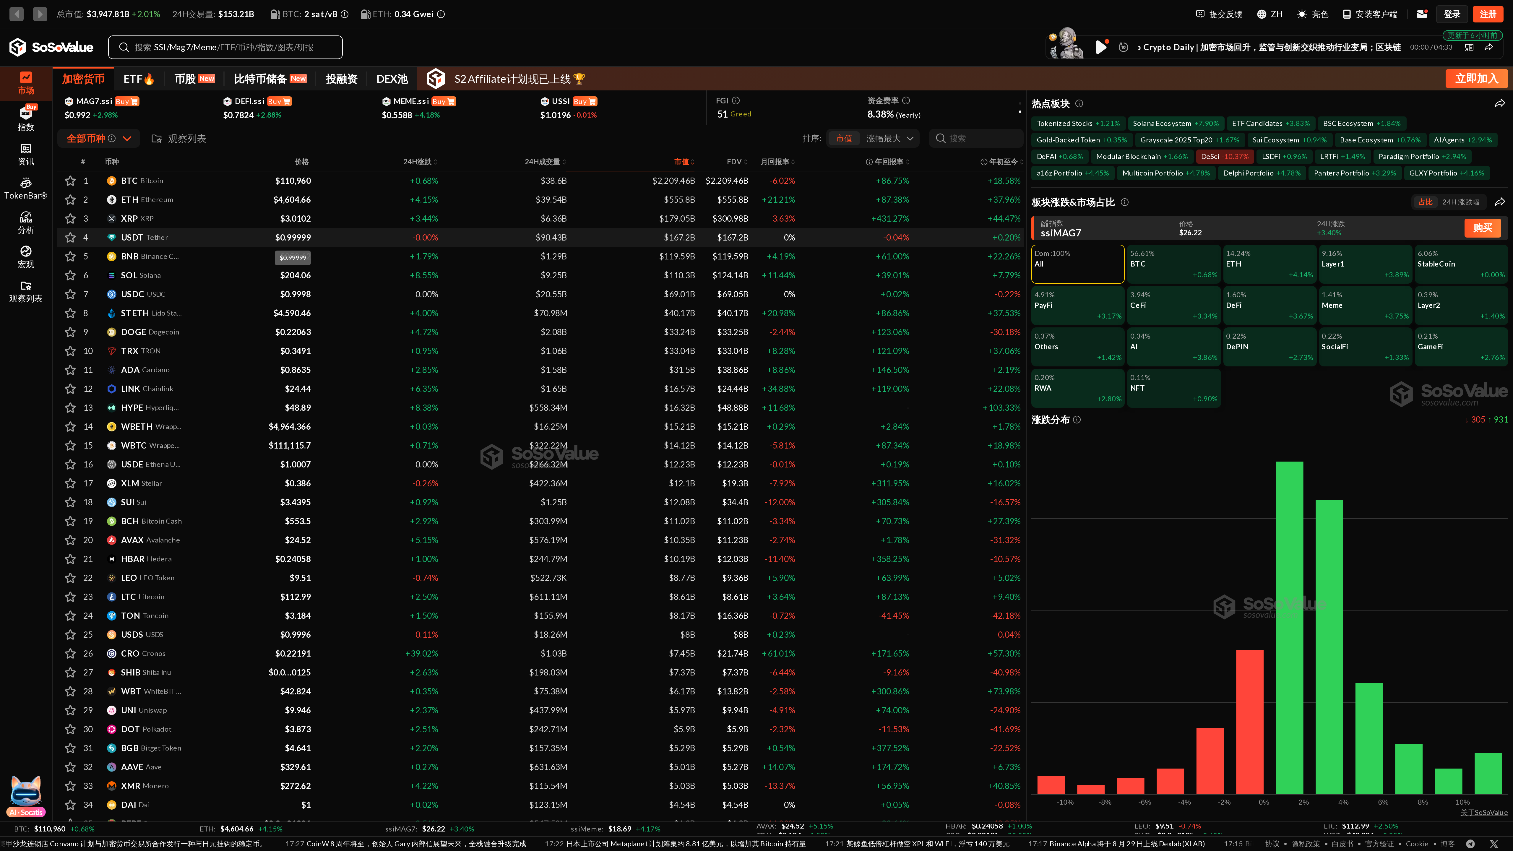Star DOGE Dogecoin to watchlist
Screen dimensions: 1513x851
tap(71, 332)
